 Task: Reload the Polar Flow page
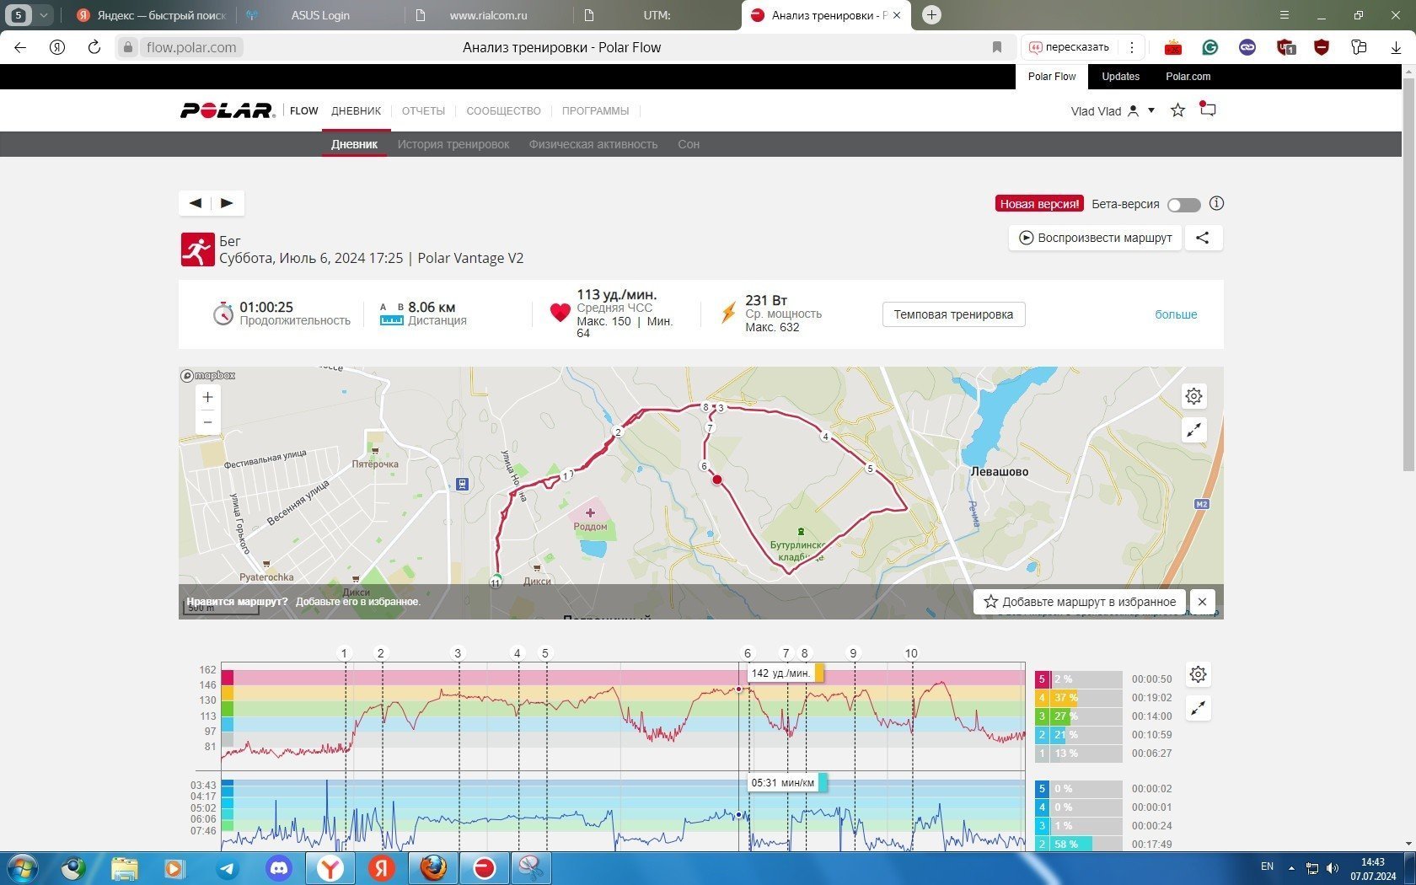point(94,47)
